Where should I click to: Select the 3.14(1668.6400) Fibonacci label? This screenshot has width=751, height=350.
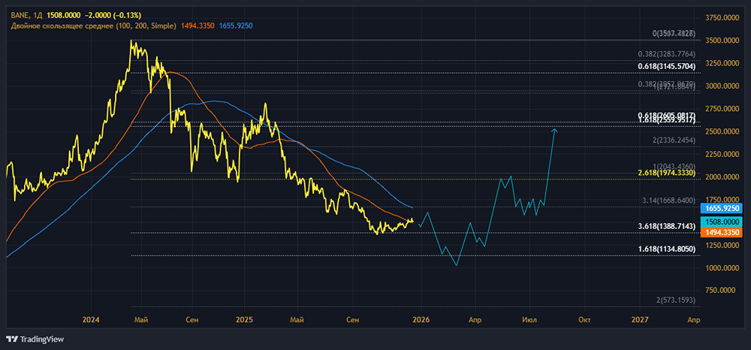pos(670,200)
